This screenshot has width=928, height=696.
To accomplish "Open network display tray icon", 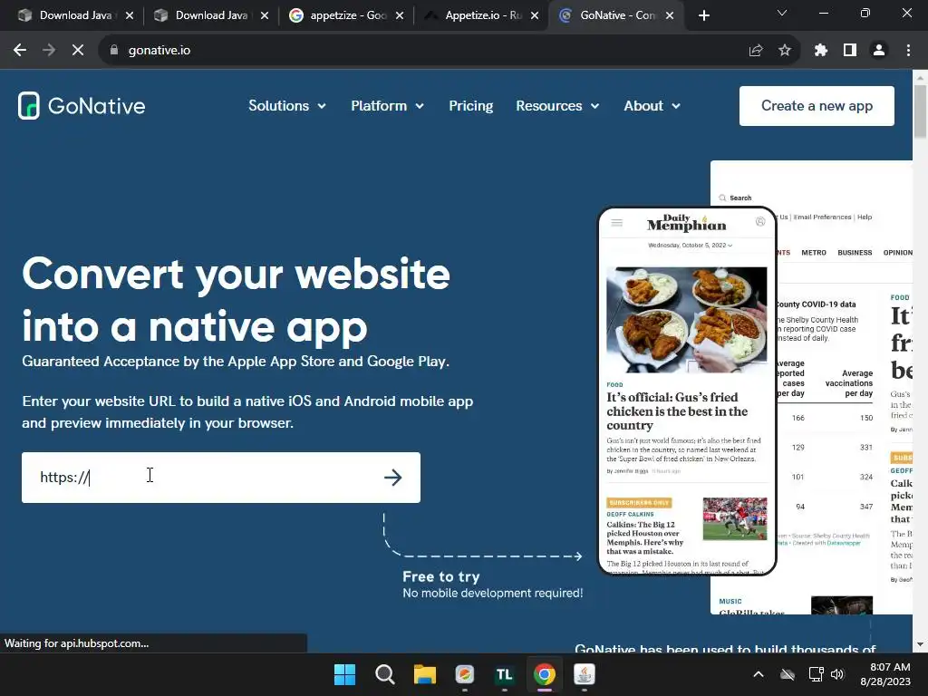I will 817,674.
